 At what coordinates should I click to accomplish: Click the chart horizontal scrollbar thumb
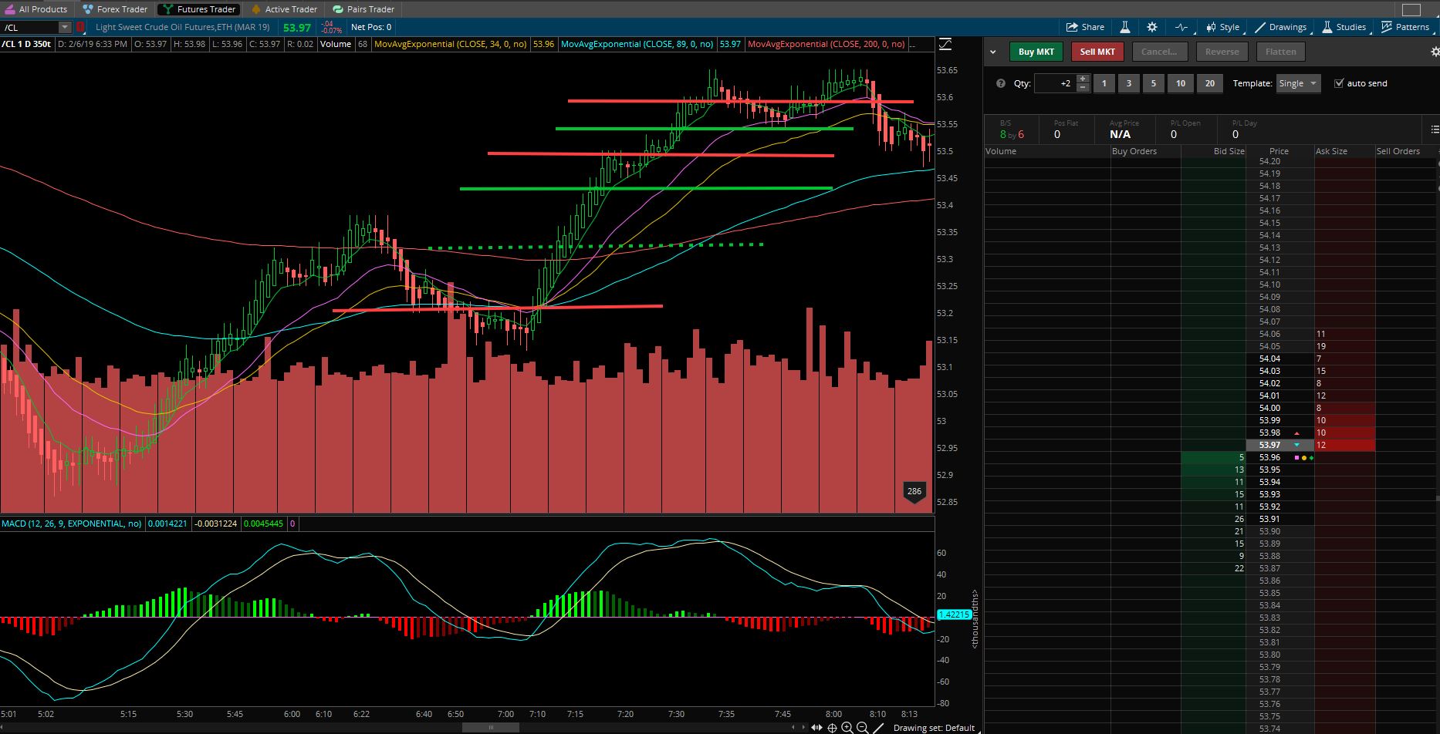[x=491, y=727]
